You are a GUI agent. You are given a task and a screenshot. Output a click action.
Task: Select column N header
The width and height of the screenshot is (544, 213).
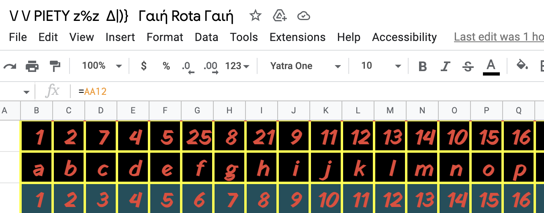click(x=422, y=111)
